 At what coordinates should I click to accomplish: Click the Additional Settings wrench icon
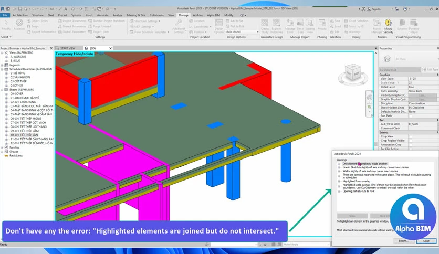click(179, 23)
